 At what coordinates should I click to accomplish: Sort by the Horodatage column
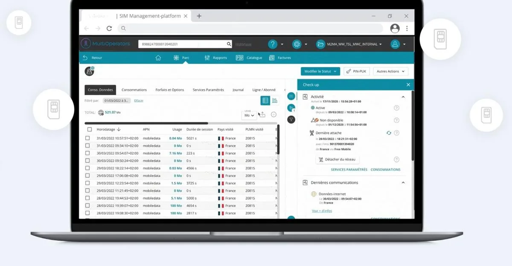click(108, 129)
